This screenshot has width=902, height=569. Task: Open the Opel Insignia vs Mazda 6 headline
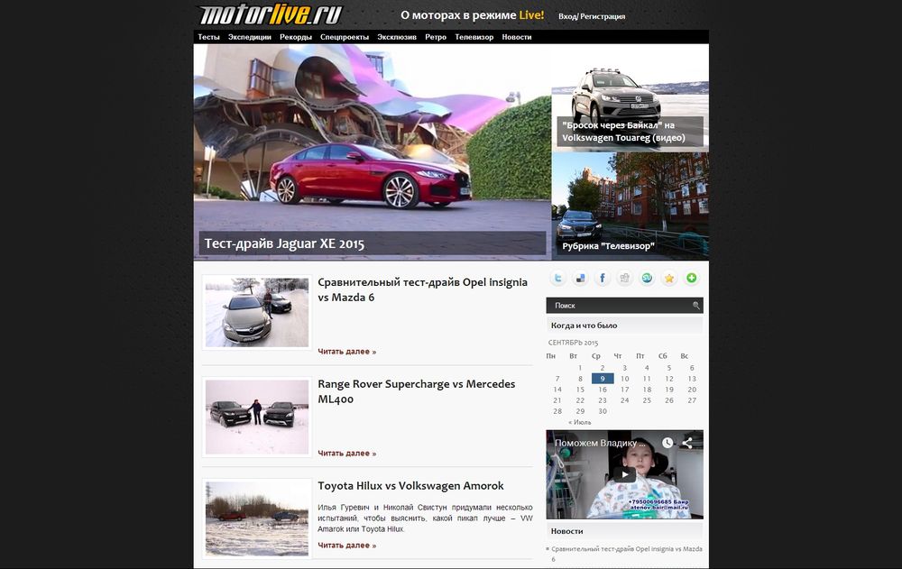coord(422,289)
